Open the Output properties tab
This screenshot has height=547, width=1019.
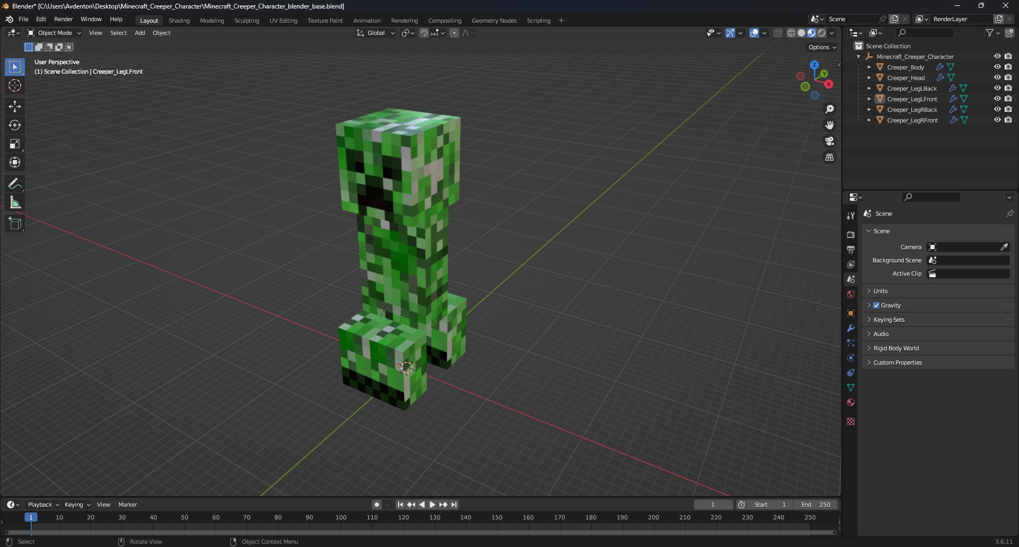851,249
